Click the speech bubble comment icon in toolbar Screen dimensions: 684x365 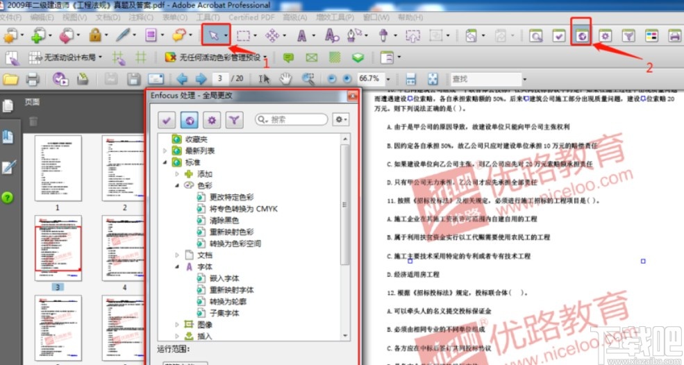[178, 35]
